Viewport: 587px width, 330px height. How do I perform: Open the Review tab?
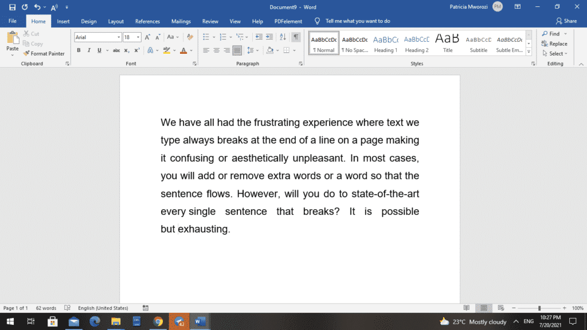click(x=210, y=21)
